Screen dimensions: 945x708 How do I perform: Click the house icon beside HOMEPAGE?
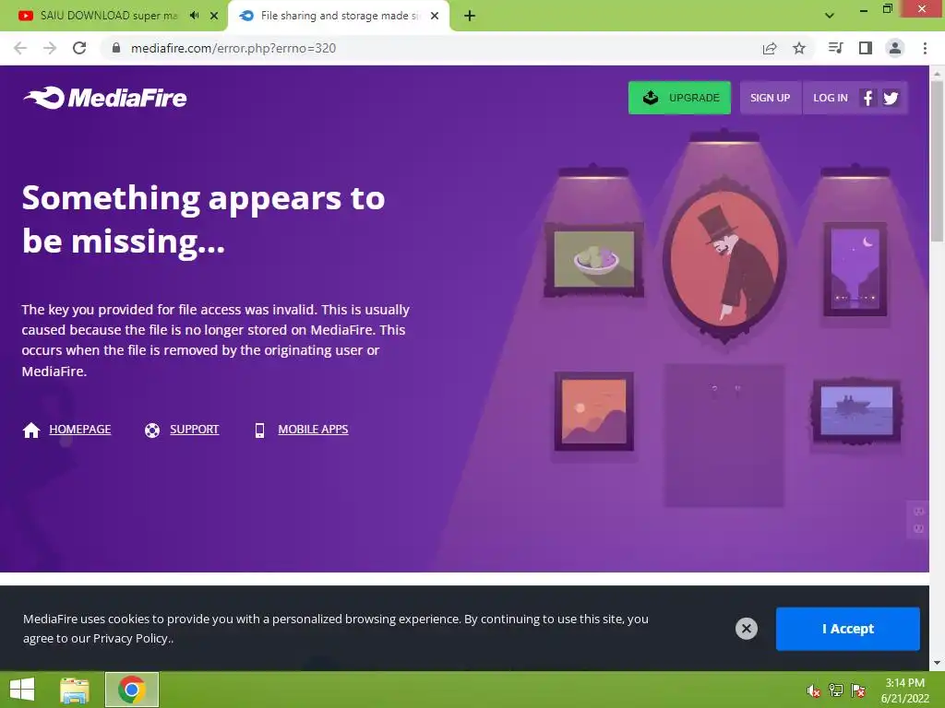[31, 430]
